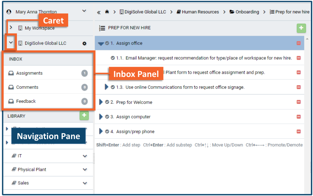Viewport: 313px width, 196px height.
Task: Open the Physical Plant dropdown chevron
Action: coord(85,170)
